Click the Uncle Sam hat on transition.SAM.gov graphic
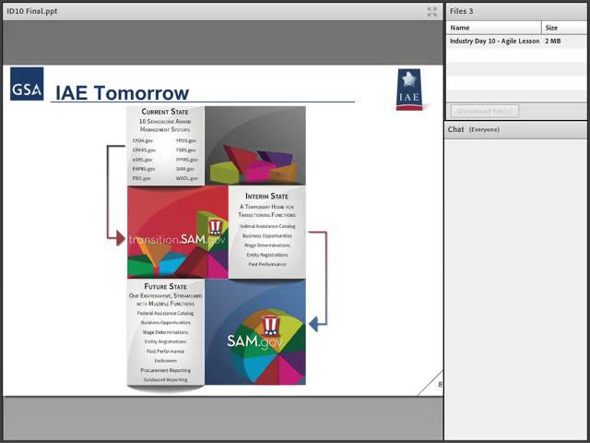 point(215,227)
